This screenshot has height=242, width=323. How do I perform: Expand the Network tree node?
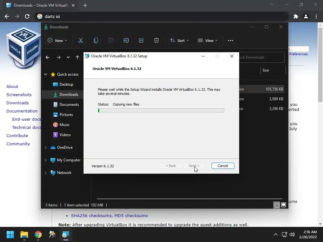tap(45, 173)
